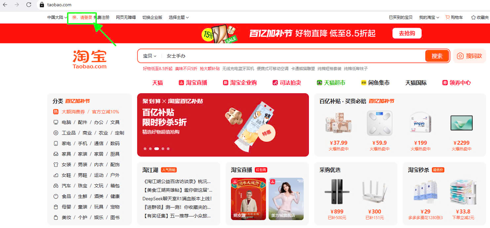
Task: Click the computer category icon beside 电脑
Action: 56,122
